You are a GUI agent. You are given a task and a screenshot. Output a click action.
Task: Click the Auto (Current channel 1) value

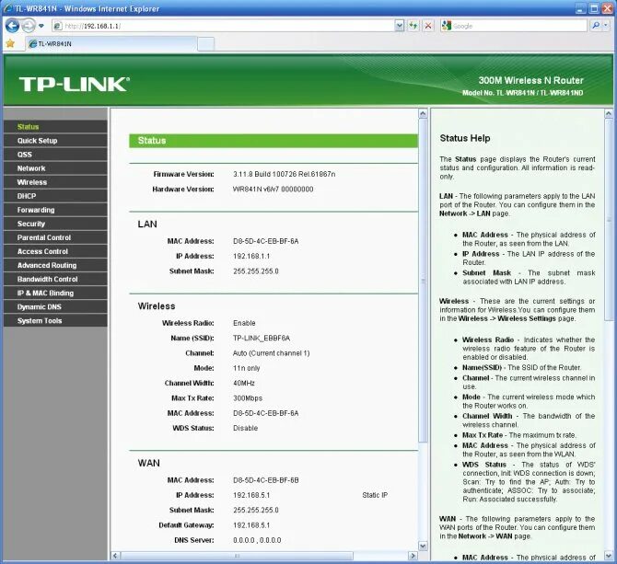coord(271,353)
